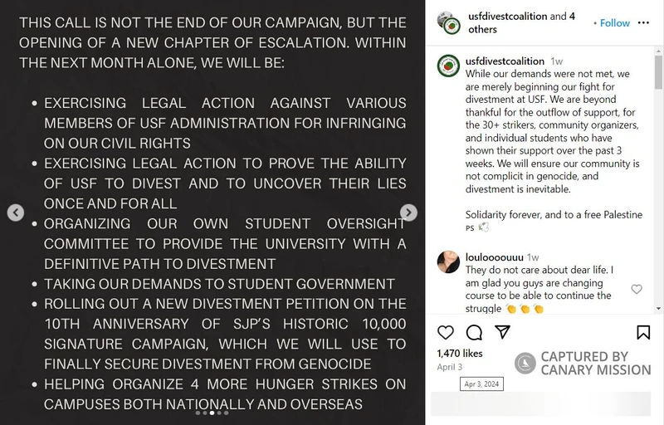Like the post with the heart icon
Viewport: 664px width, 425px height.
[x=446, y=332]
